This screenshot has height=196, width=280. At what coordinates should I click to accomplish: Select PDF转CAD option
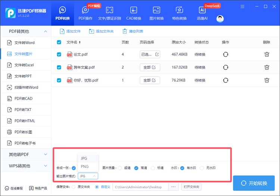(26, 99)
